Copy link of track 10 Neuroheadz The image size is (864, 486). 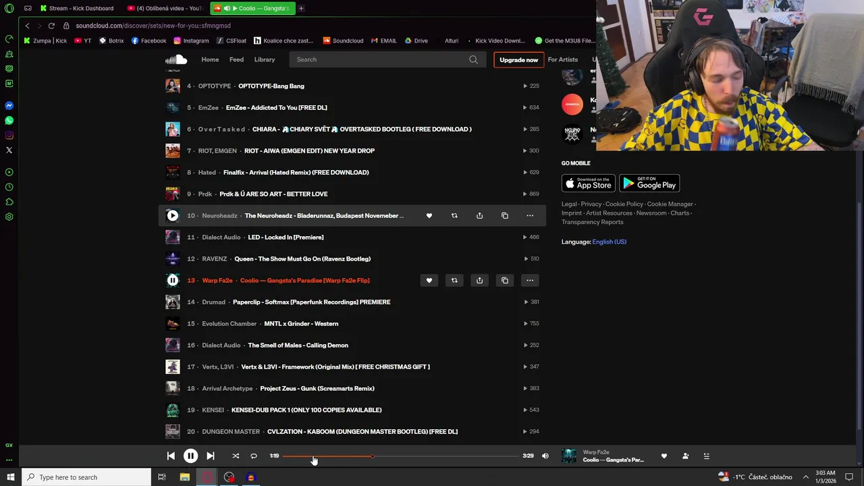(505, 216)
